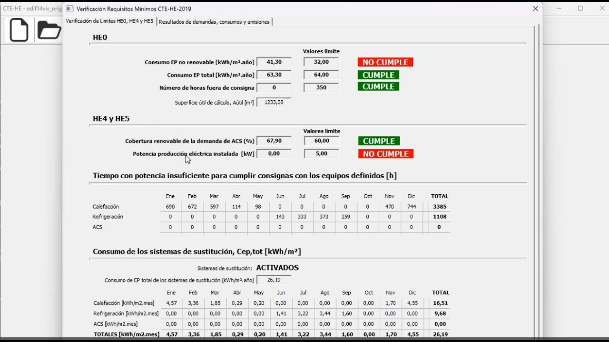
Task: Click Calefacción March hours value 597
Action: 214,207
